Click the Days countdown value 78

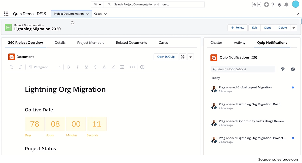35,124
